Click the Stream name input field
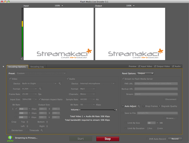Image resolution: width=189 pixels, height=143 pixels. click(x=156, y=94)
